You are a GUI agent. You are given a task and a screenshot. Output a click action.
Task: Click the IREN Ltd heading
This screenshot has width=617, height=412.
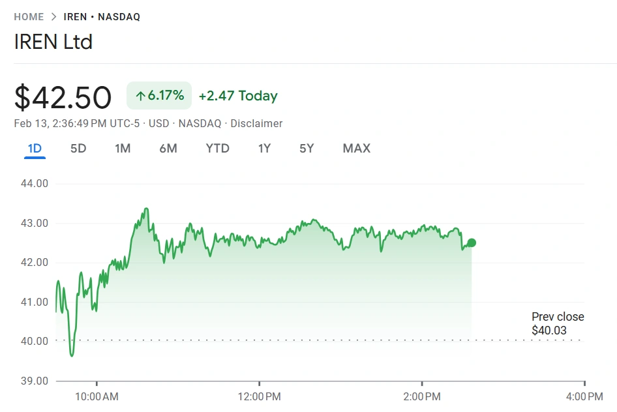coord(53,42)
